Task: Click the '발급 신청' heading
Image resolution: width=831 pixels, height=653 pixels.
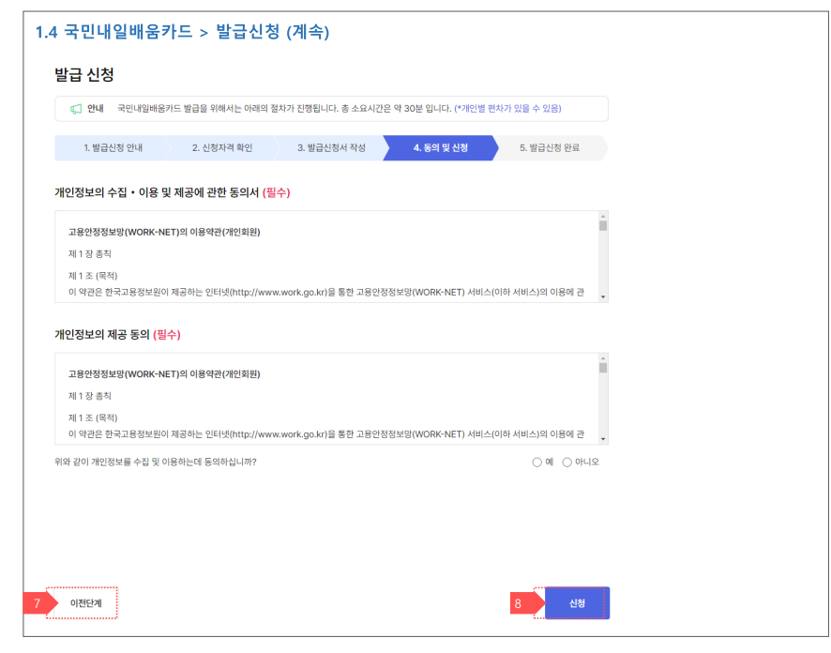Action: click(84, 74)
